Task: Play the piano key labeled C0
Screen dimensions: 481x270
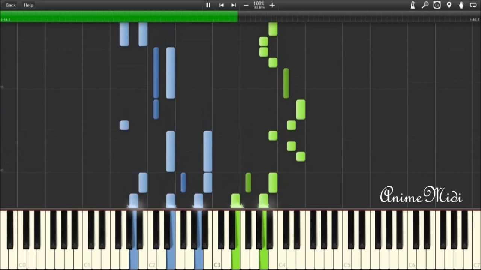Action: (22, 240)
